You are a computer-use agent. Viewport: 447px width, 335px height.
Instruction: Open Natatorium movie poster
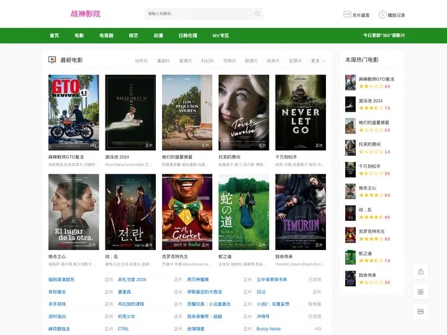(x=130, y=112)
